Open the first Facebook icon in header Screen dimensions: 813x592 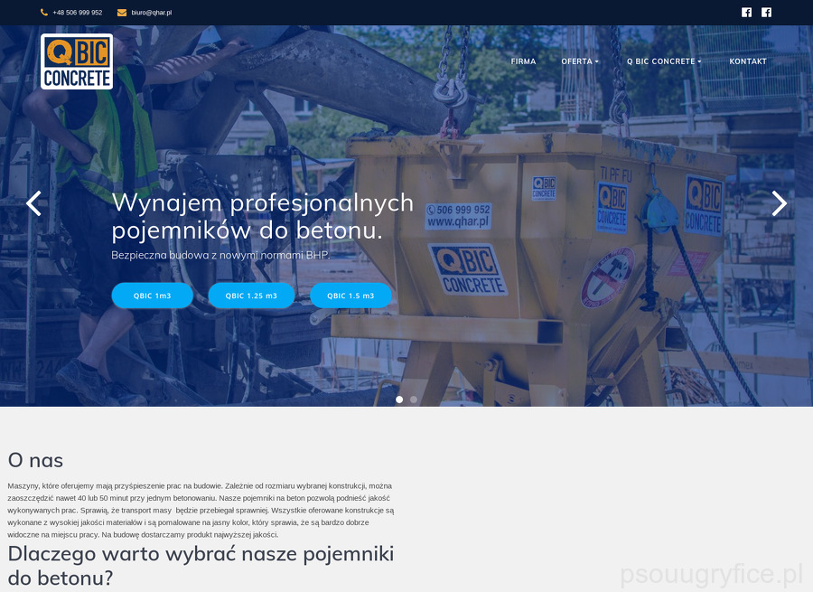click(746, 13)
